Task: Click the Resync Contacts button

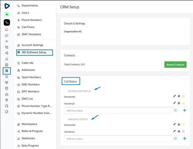Action: tap(175, 64)
